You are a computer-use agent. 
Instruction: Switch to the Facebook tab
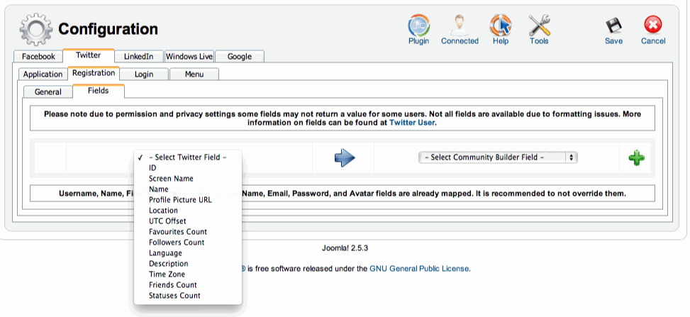point(38,56)
